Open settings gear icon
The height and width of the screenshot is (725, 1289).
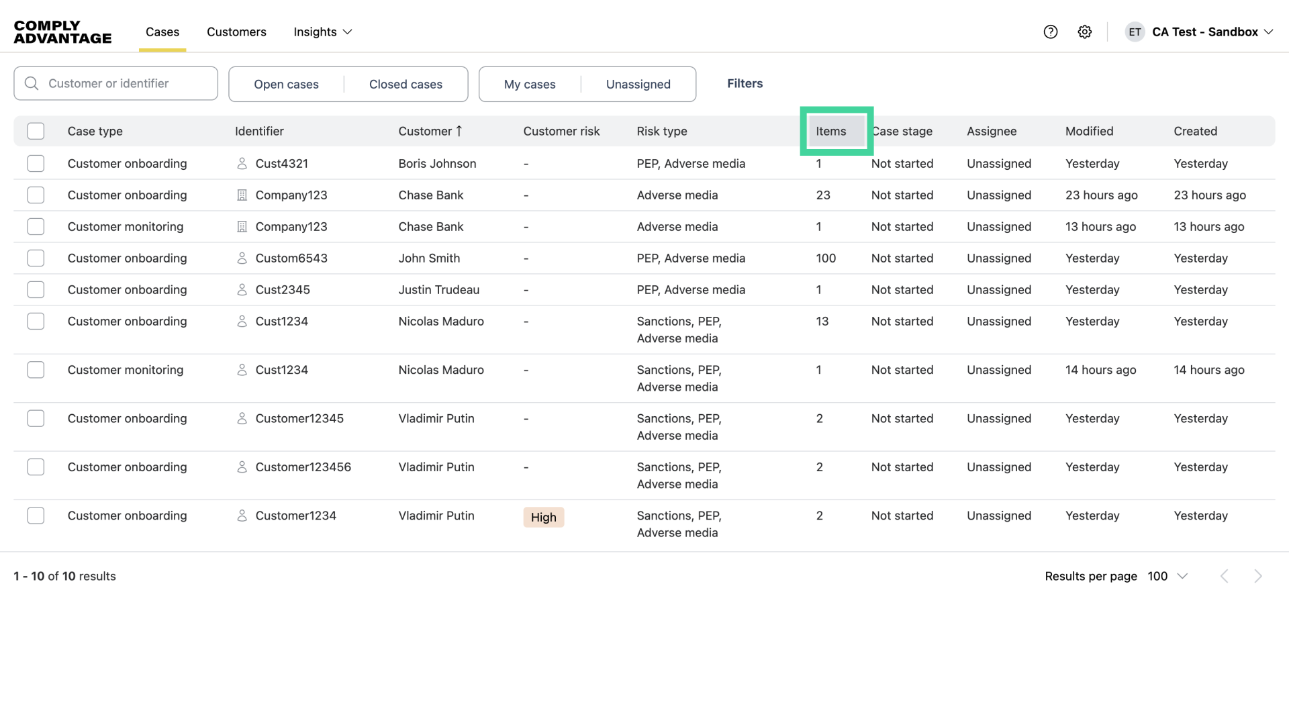click(x=1084, y=32)
